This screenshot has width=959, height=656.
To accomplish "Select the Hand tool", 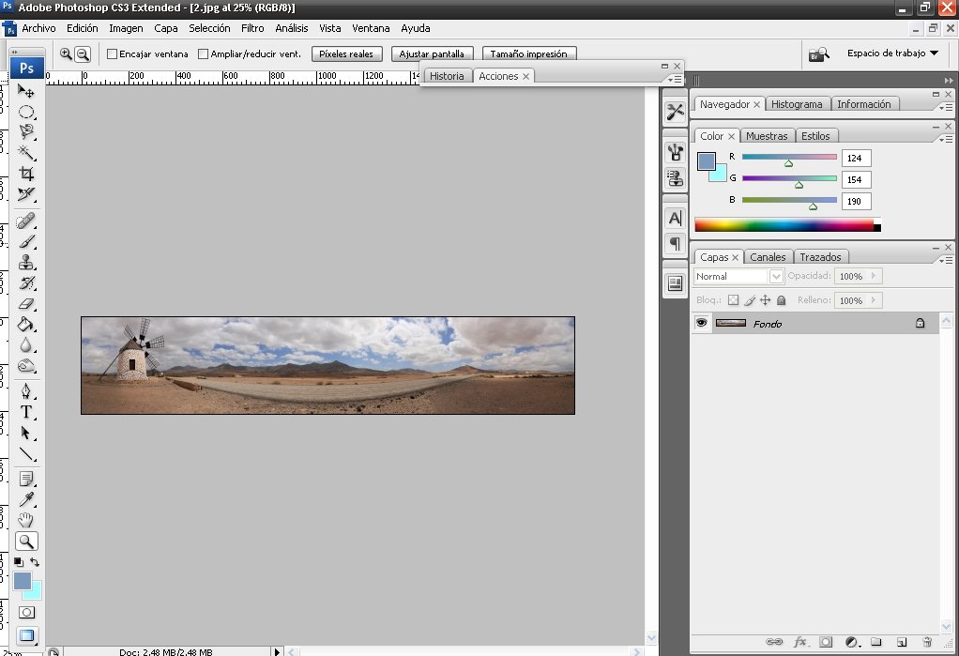I will point(26,520).
